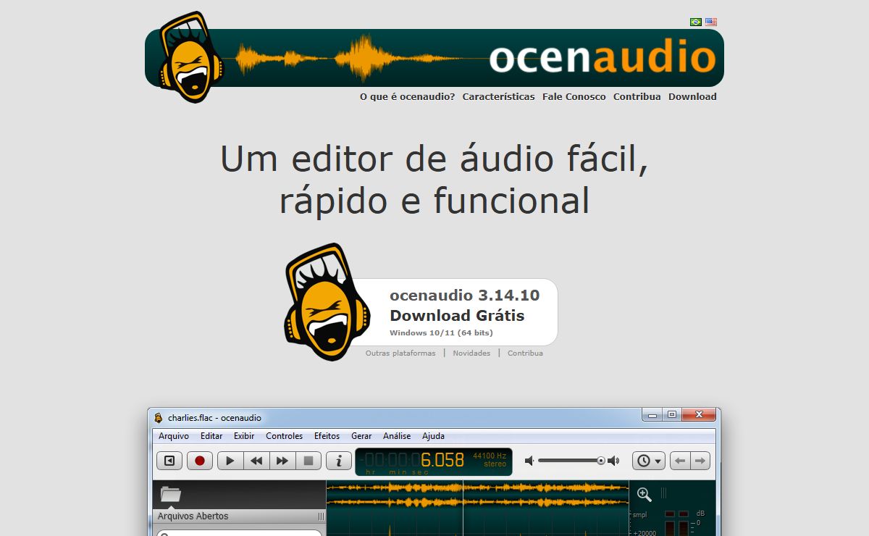Open Análise menu in app screenshot

pyautogui.click(x=397, y=436)
